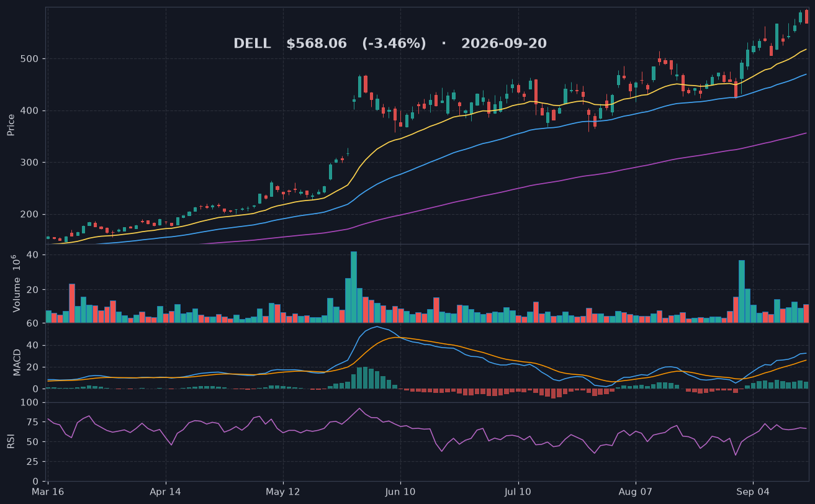The height and width of the screenshot is (504, 815).
Task: Click the Jul 10 date tick label
Action: click(x=517, y=492)
